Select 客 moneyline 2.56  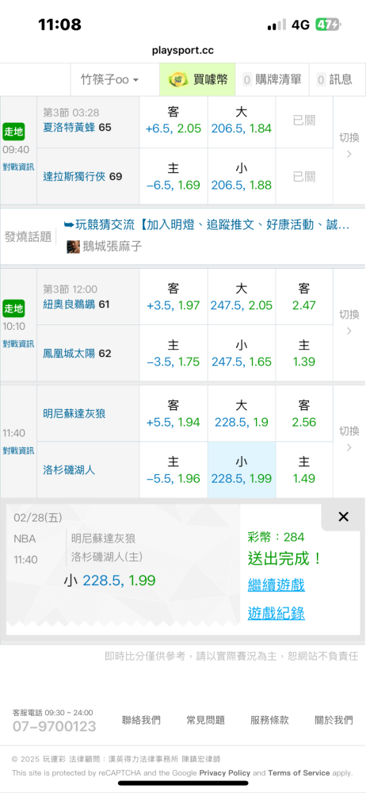click(x=304, y=414)
